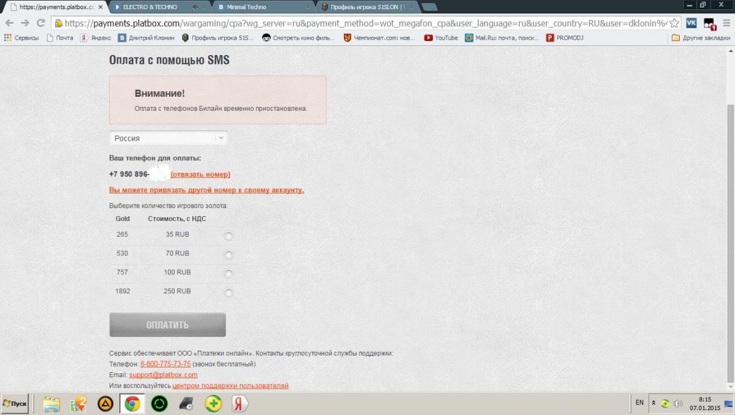The height and width of the screenshot is (415, 735).
Task: Click the ОПЛАТИТЬ button
Action: point(167,325)
